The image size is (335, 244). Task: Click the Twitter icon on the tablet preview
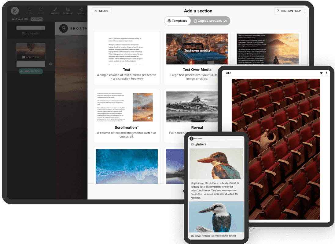[x=321, y=73]
